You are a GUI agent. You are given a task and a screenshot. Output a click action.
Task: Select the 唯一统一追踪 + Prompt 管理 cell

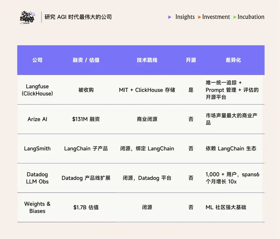pos(232,90)
